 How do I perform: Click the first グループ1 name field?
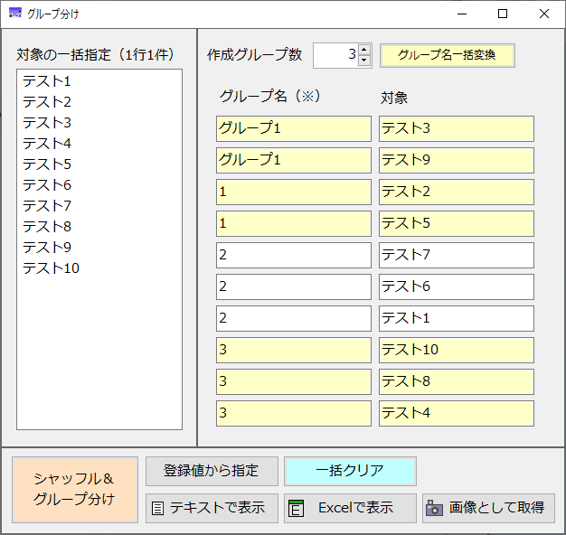pos(294,128)
